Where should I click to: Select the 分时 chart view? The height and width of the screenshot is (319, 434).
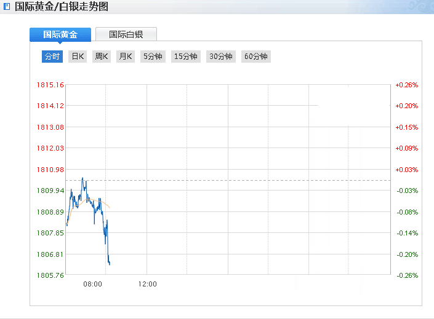pyautogui.click(x=52, y=57)
